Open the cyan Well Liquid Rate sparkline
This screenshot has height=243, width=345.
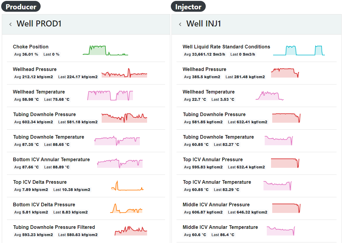(299, 51)
